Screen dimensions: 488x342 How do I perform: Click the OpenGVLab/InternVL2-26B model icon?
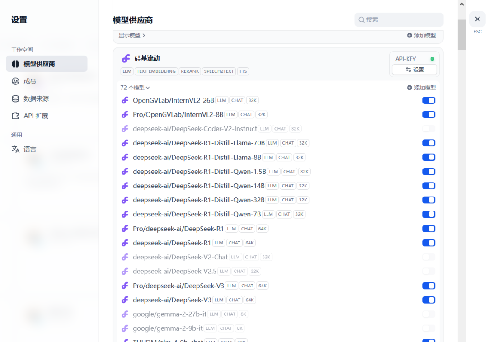coord(125,100)
